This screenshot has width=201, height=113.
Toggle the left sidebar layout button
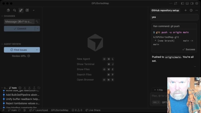click(x=182, y=4)
